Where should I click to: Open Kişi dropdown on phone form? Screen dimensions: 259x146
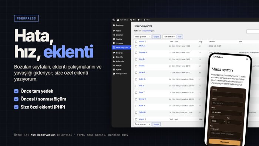(x=234, y=122)
